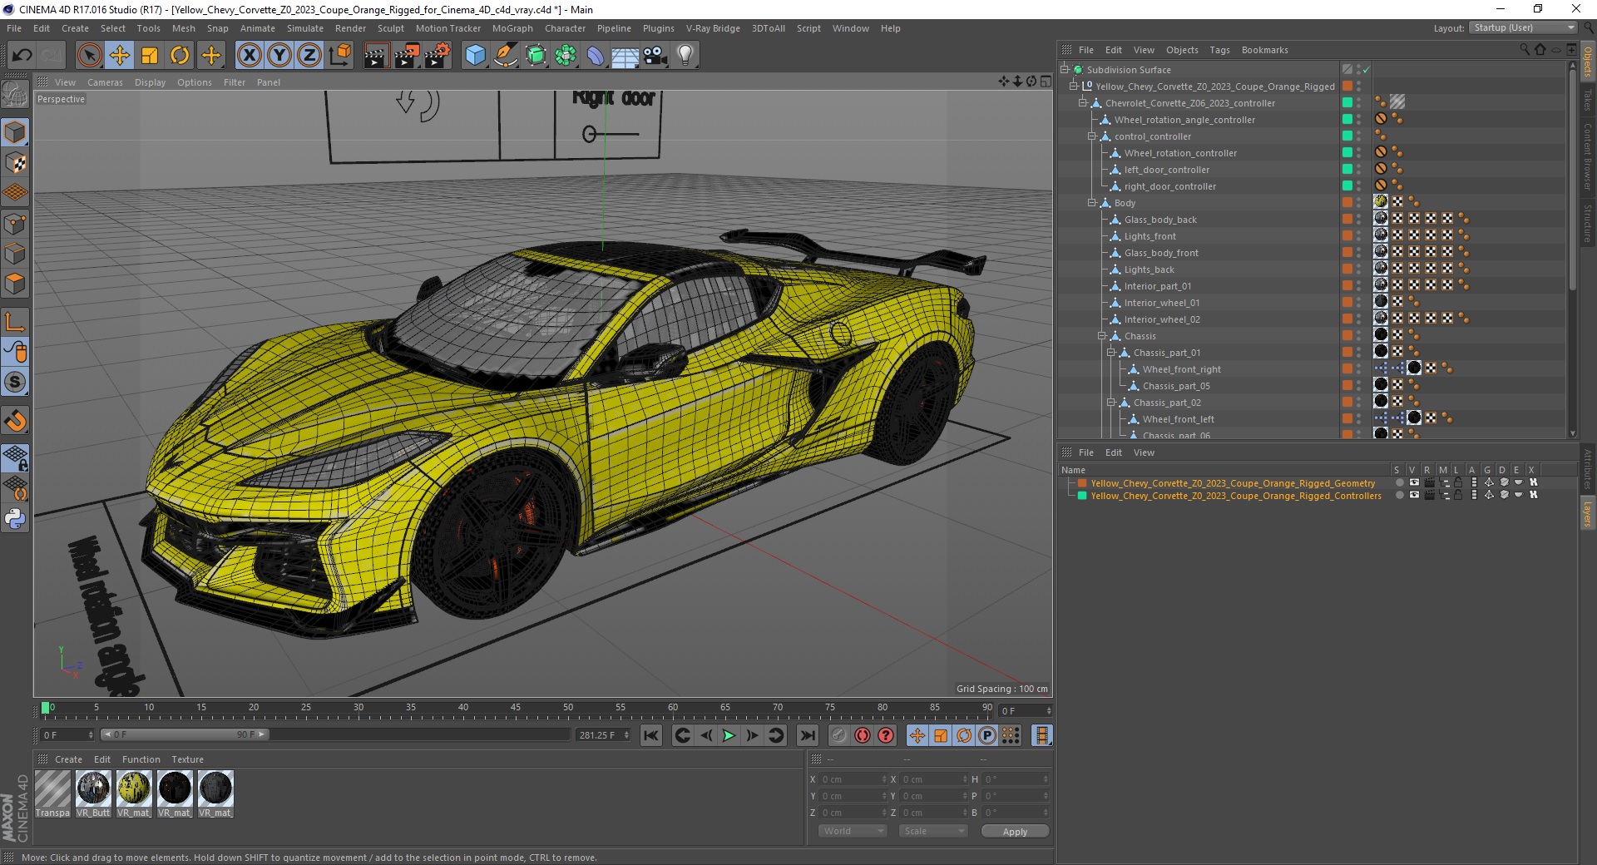
Task: Open the Spline pen tool
Action: coord(505,56)
